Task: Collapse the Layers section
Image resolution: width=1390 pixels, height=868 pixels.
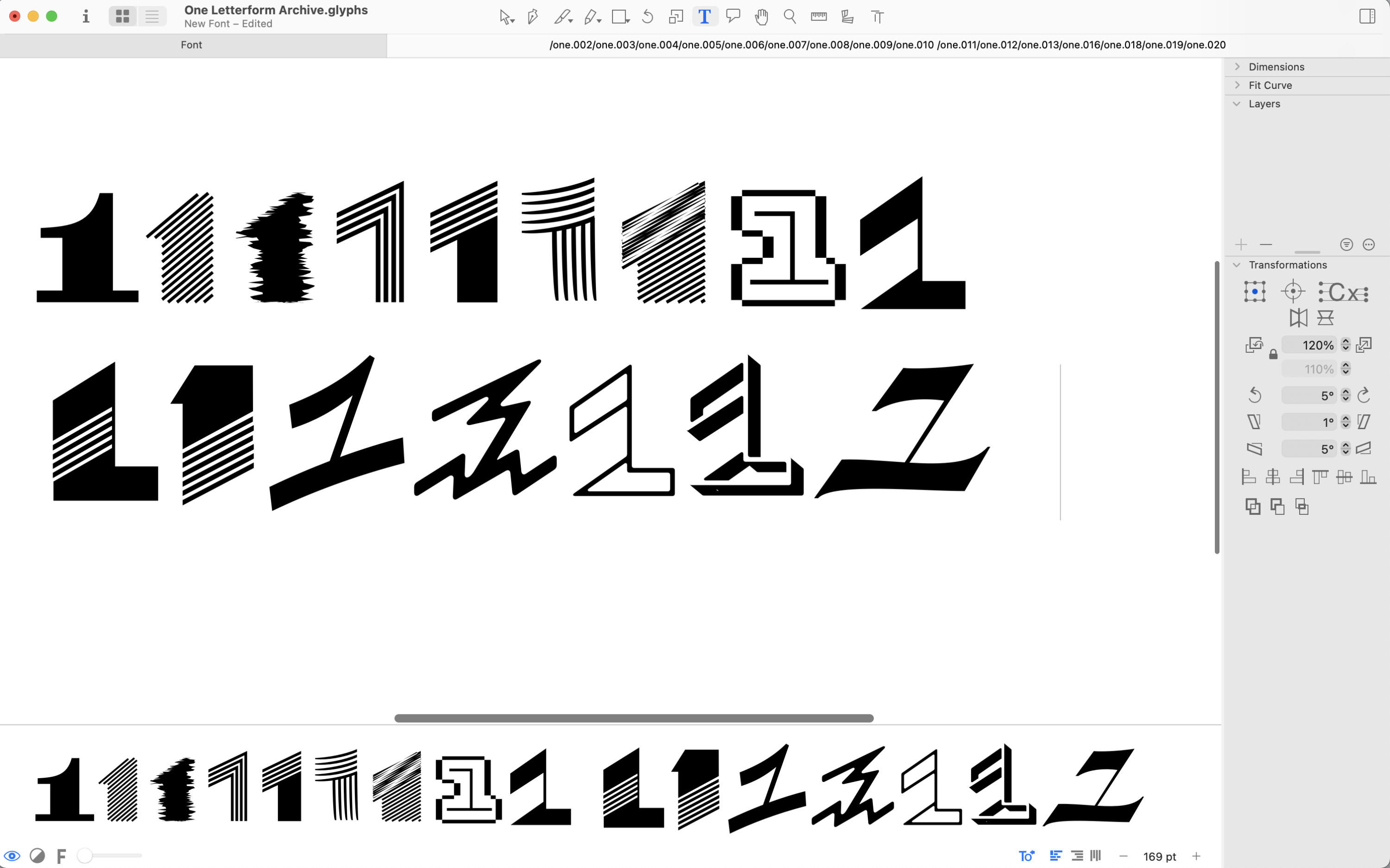Action: pyautogui.click(x=1237, y=104)
